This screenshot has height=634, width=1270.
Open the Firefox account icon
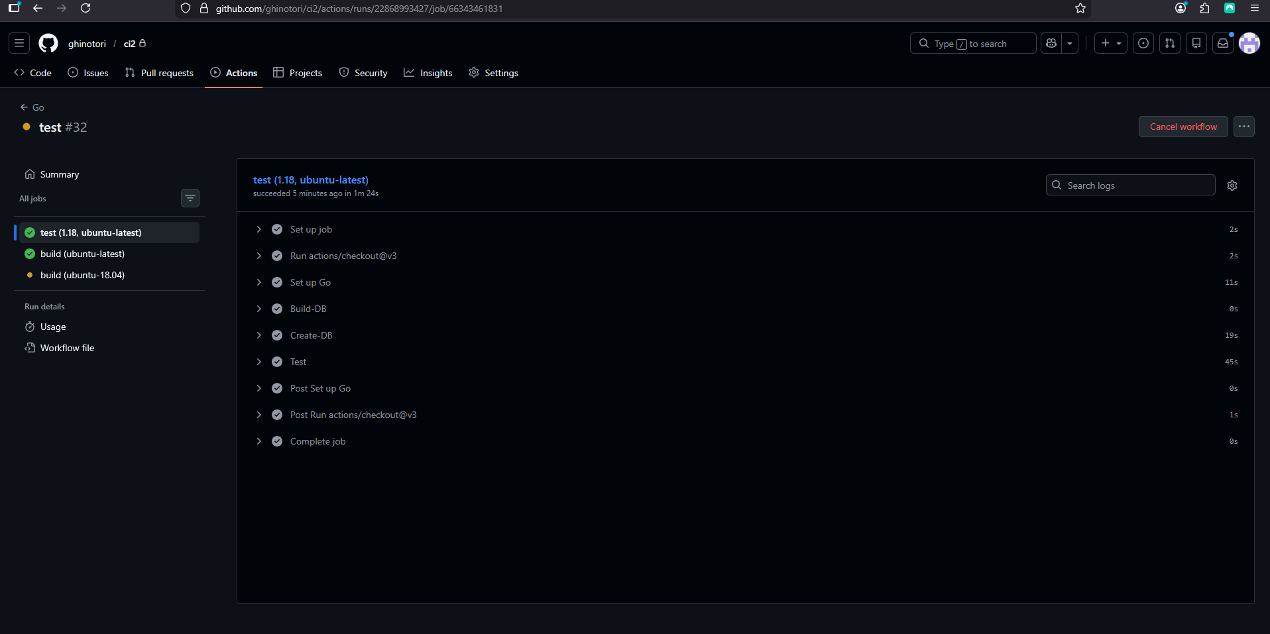(1181, 9)
